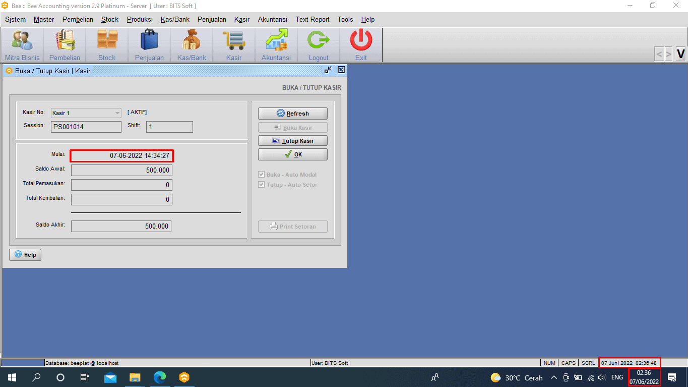Expand toolbar with the V arrow button
688x387 pixels.
point(680,53)
